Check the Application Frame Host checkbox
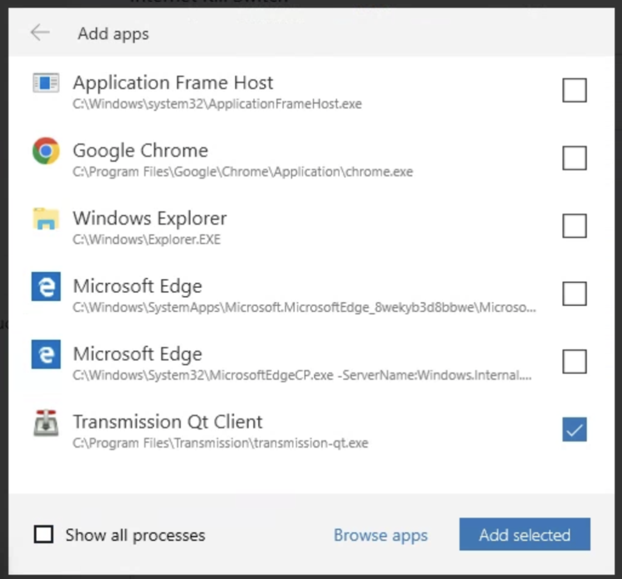The height and width of the screenshot is (579, 622). (x=575, y=90)
